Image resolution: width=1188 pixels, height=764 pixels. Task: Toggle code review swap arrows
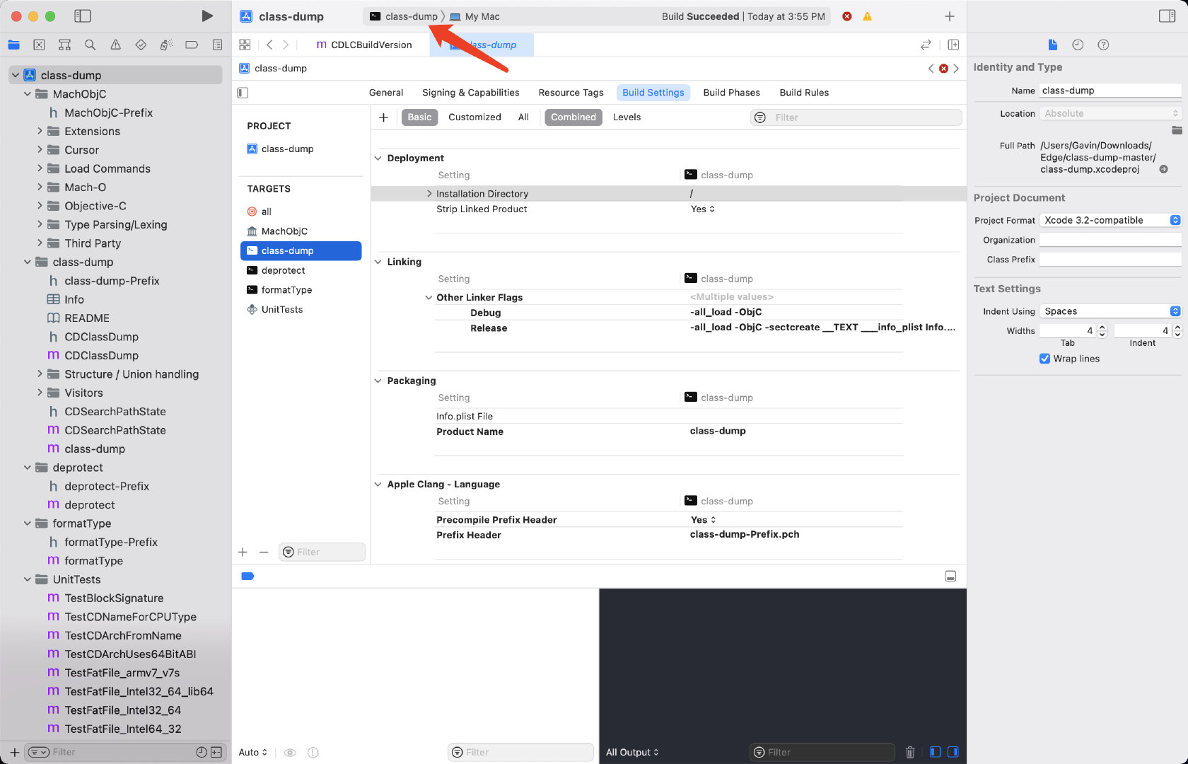926,45
